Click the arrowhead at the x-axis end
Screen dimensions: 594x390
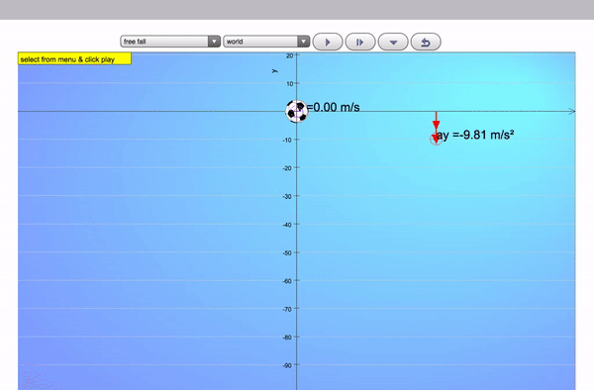coord(572,111)
